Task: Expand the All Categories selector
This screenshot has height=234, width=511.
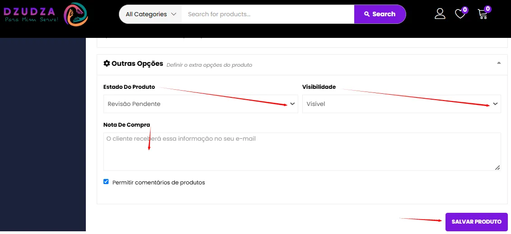Action: pos(150,14)
